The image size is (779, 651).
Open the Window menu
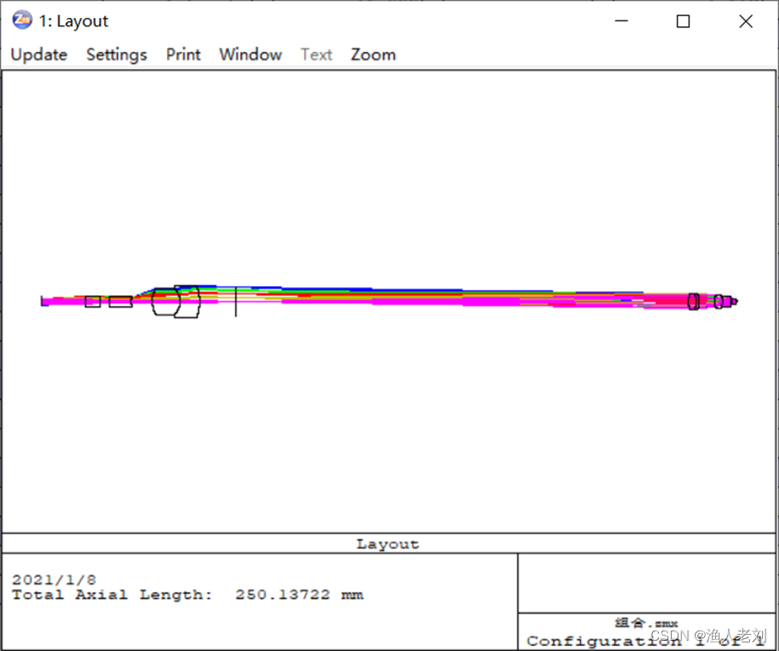pyautogui.click(x=250, y=54)
